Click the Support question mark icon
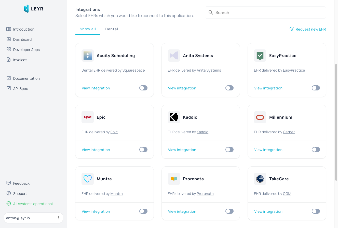The image size is (338, 228). coord(9,193)
